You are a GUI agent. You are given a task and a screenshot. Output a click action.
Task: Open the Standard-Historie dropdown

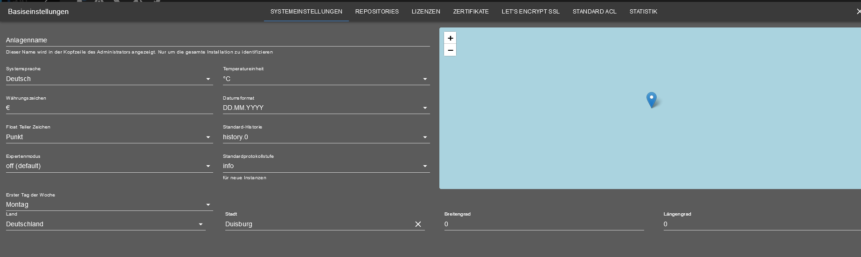(x=326, y=137)
